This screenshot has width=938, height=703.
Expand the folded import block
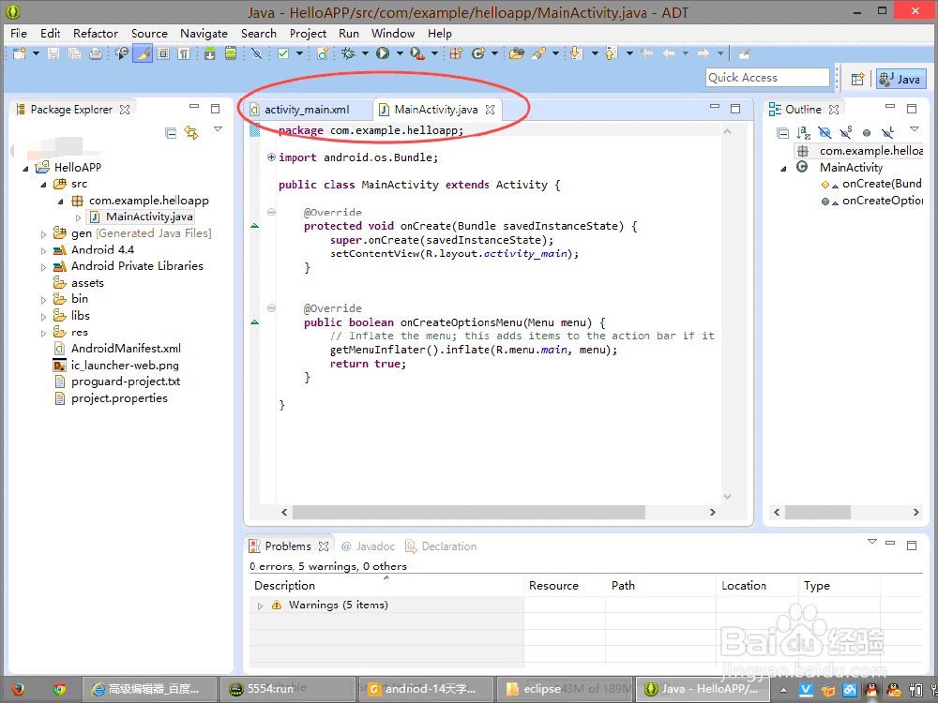coord(271,157)
